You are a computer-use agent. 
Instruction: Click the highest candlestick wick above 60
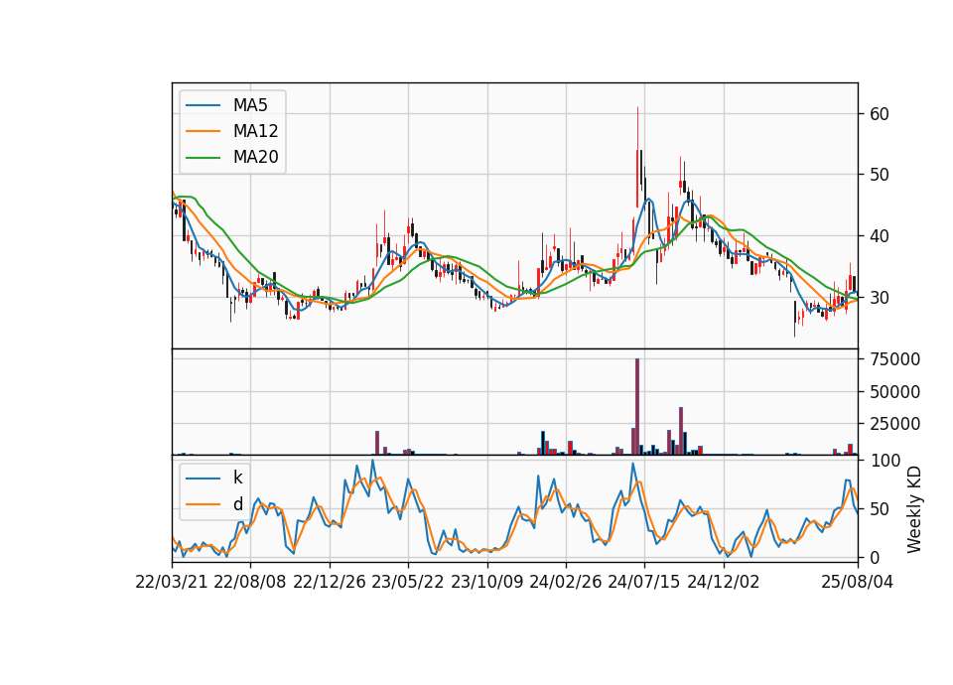coord(637,128)
